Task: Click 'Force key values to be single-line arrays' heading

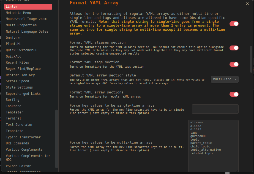Action: point(112,105)
